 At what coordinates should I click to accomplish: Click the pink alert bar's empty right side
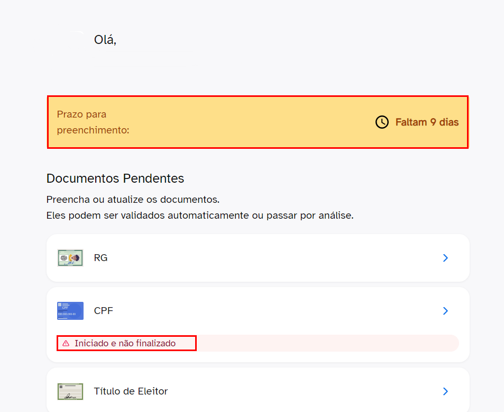pos(328,343)
